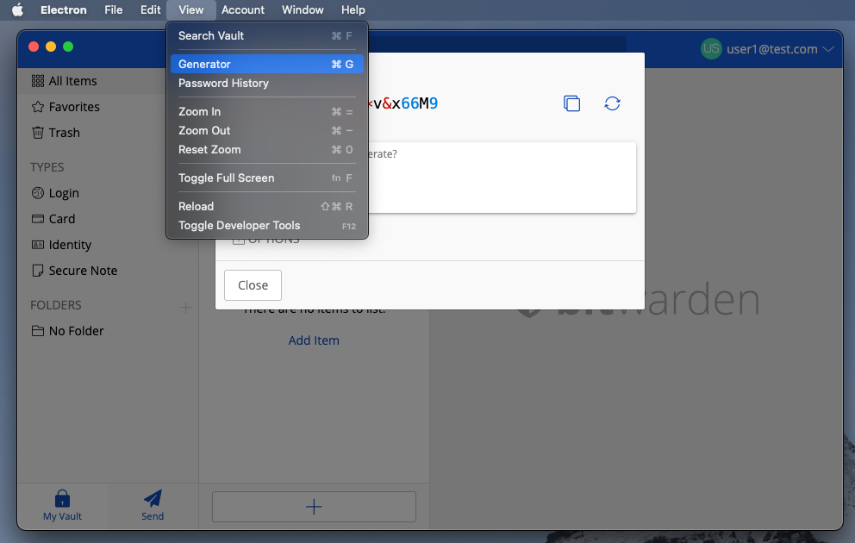The width and height of the screenshot is (855, 543).
Task: Open the Apple menu
Action: (17, 9)
